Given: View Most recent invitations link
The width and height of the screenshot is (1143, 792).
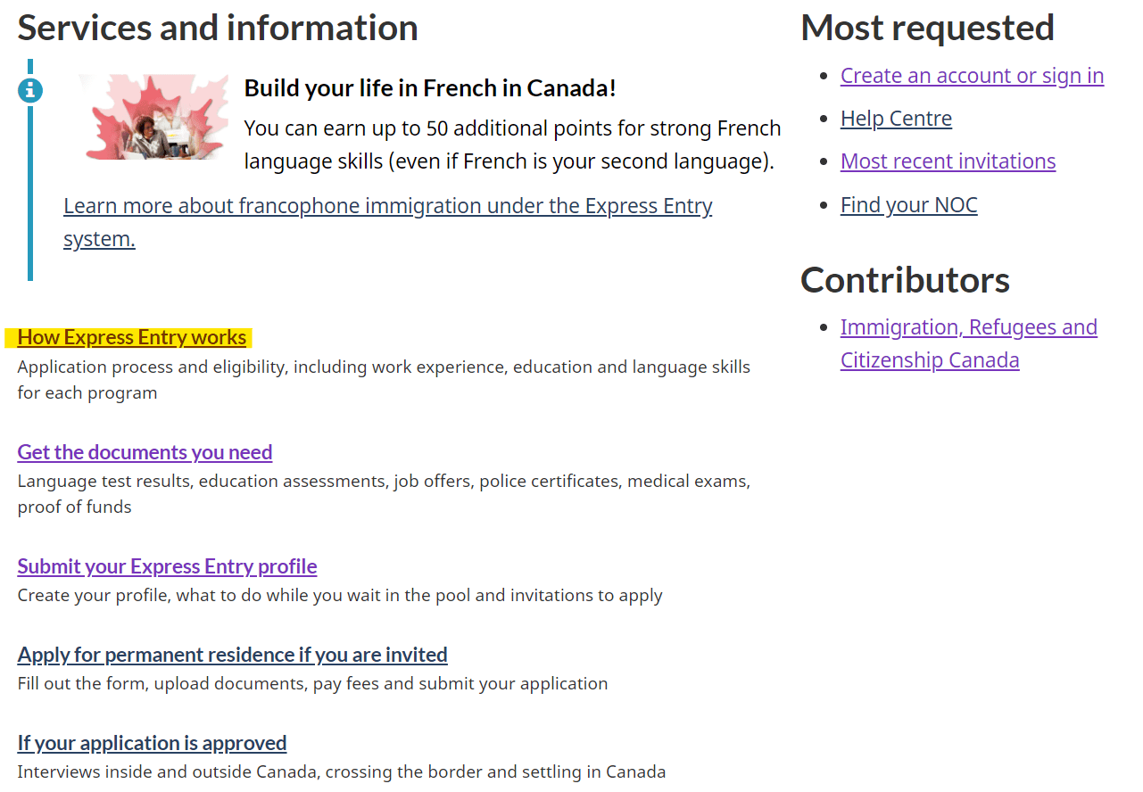Looking at the screenshot, I should 948,161.
